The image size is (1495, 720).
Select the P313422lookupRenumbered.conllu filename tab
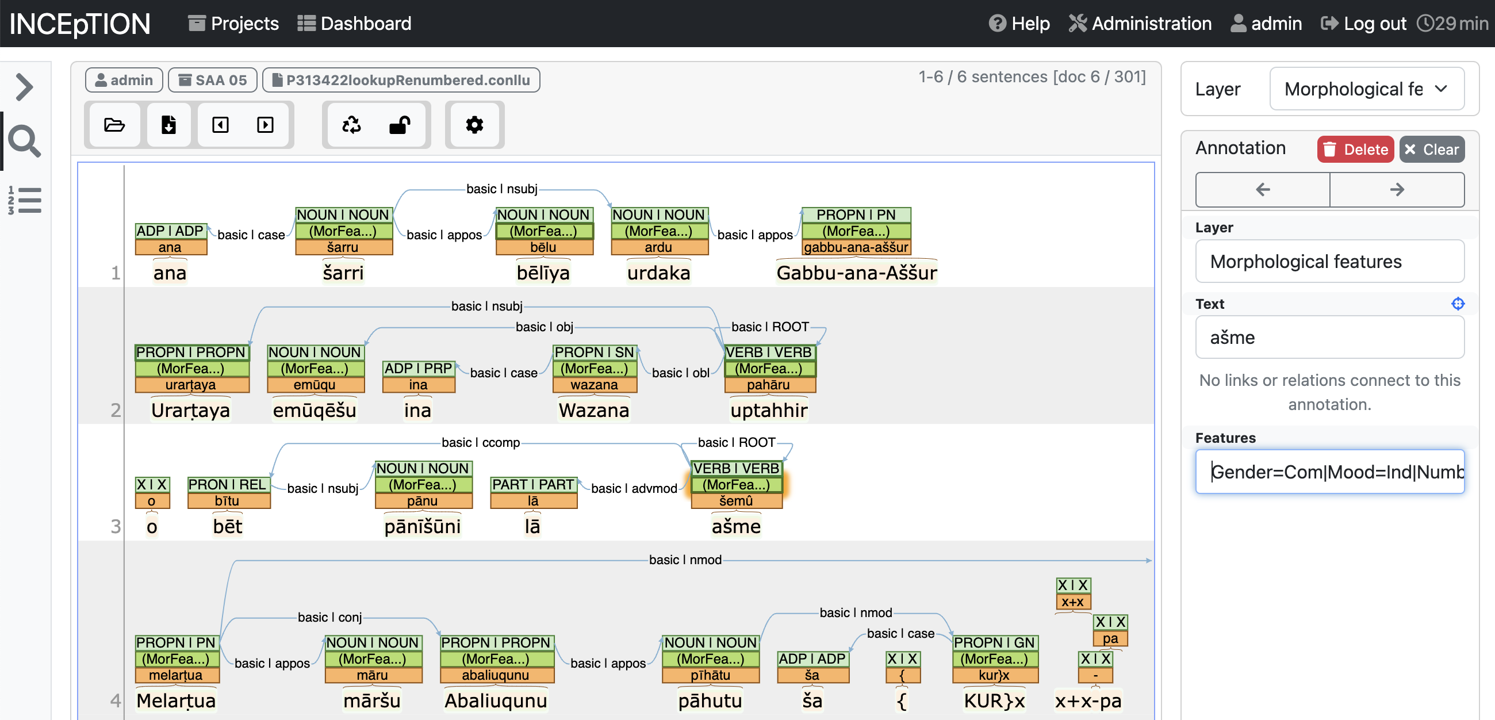[401, 80]
